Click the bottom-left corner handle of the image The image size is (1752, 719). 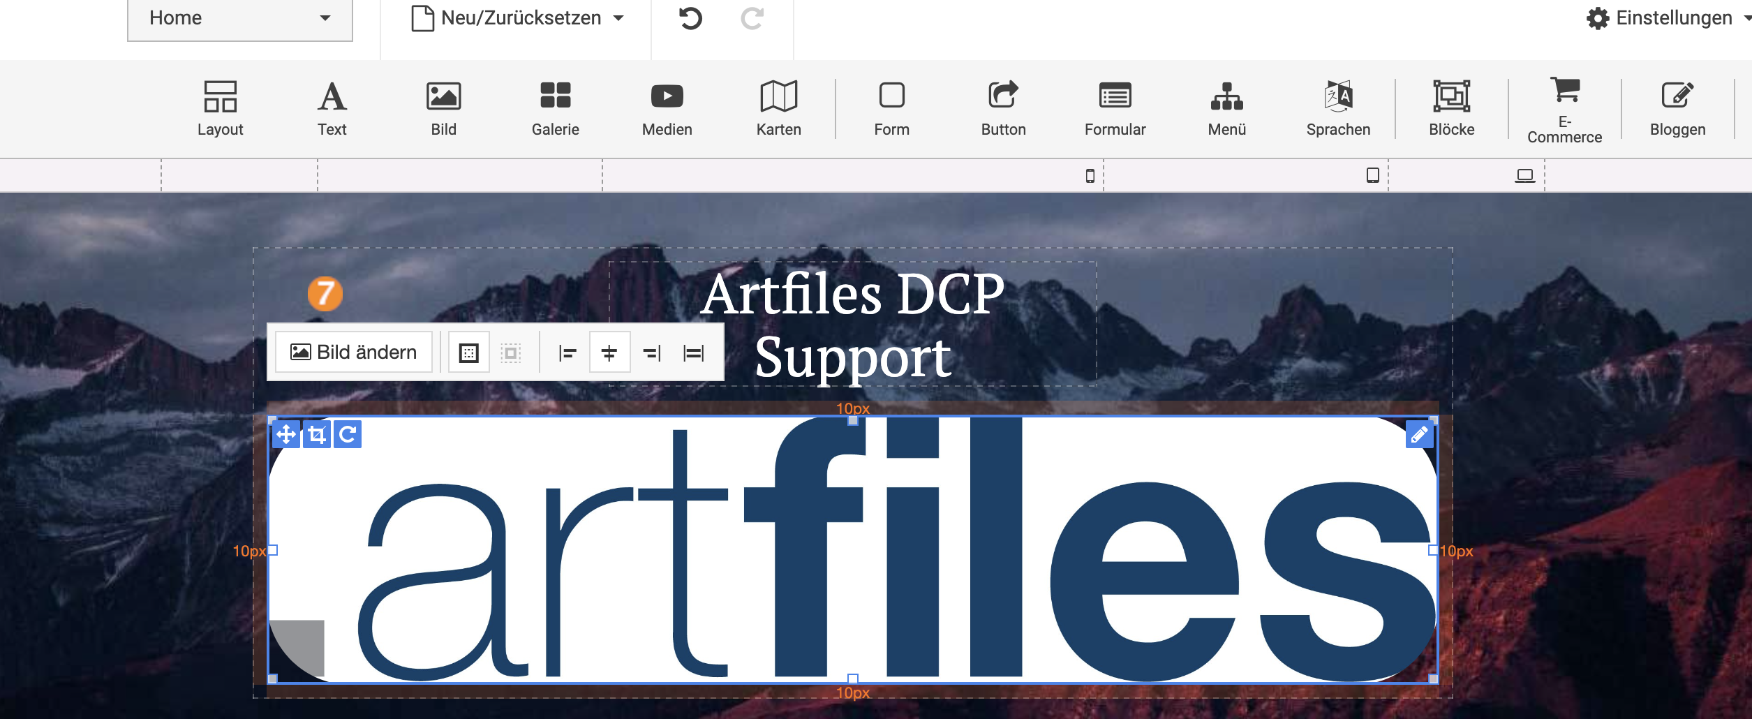273,679
